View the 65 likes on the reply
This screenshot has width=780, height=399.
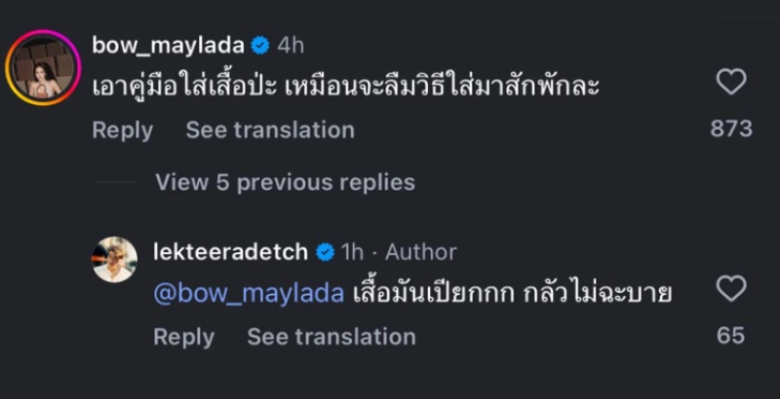[730, 336]
